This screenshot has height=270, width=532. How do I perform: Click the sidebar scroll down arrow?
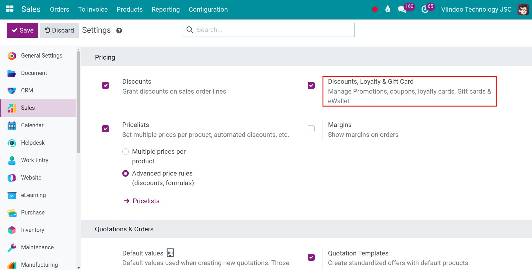tap(78, 268)
